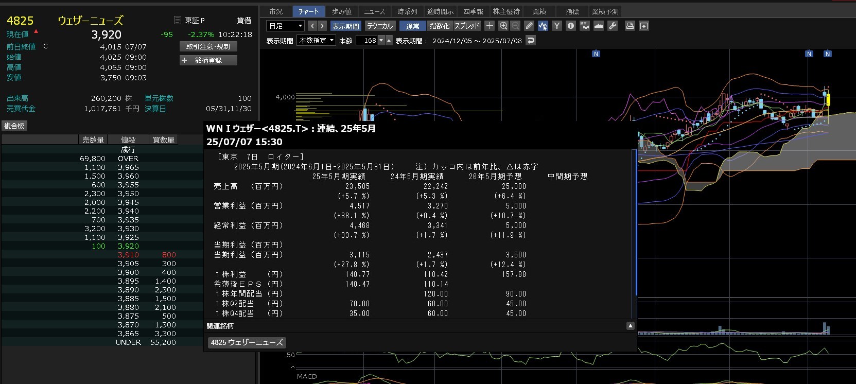The height and width of the screenshot is (384, 856).
Task: Click the area chart icon in the toolbar
Action: pyautogui.click(x=599, y=26)
